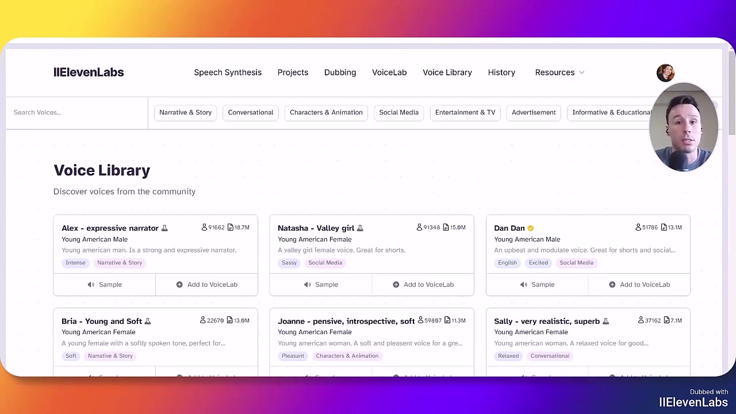Click the Conversational tag on Sally card

(x=550, y=356)
